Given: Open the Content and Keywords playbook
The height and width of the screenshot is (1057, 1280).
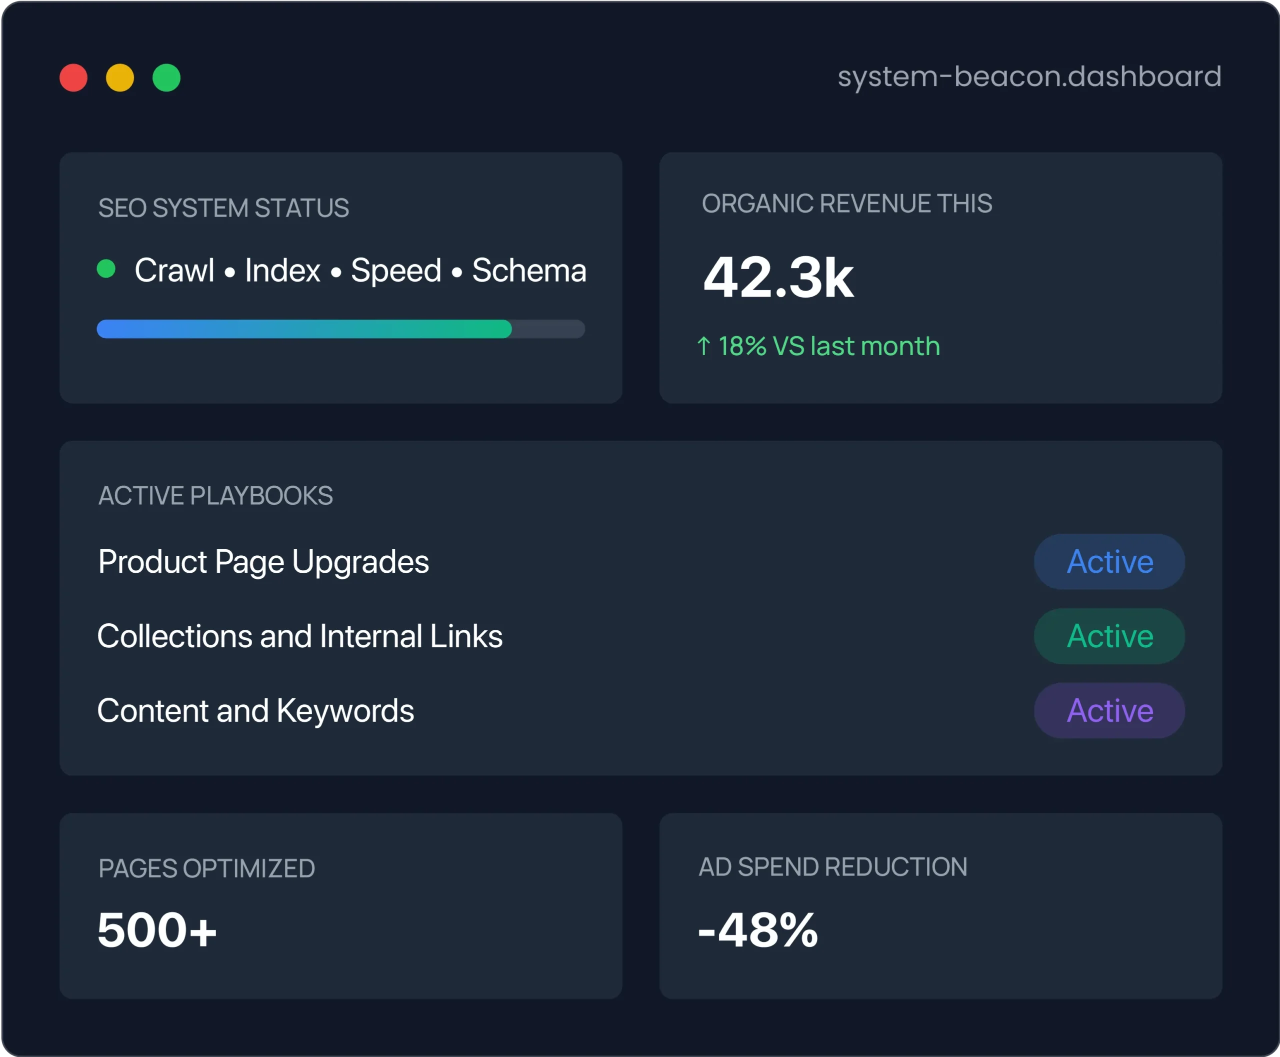Looking at the screenshot, I should pos(255,710).
